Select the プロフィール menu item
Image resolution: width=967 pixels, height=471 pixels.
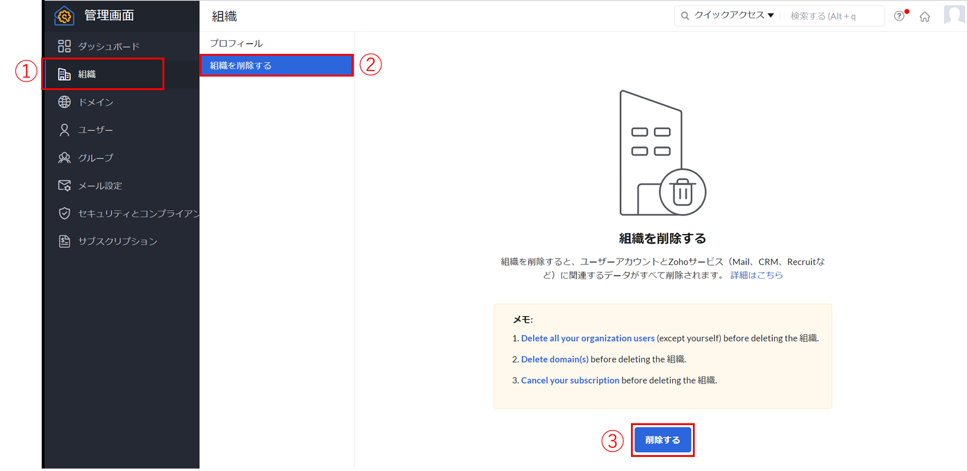coord(236,43)
